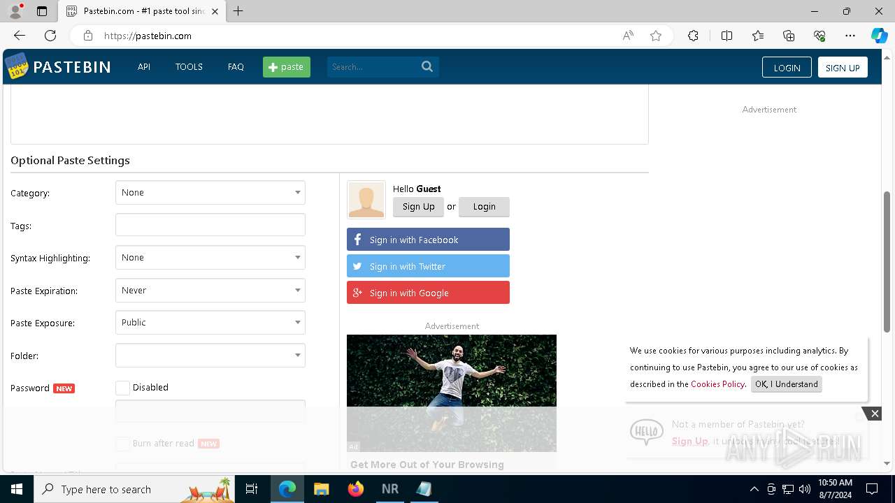Click the Edge profile avatar icon
Screen dimensions: 895x503
tap(15, 11)
